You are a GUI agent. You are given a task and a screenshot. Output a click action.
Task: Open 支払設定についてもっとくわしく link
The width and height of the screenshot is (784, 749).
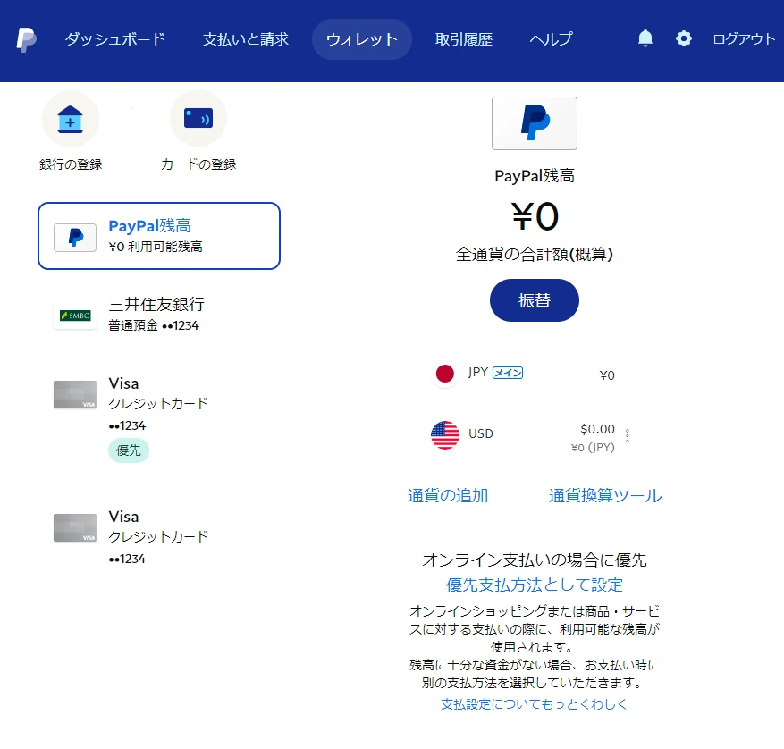534,704
